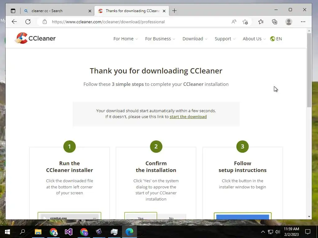
Task: Open the notification center icon
Action: tap(308, 232)
